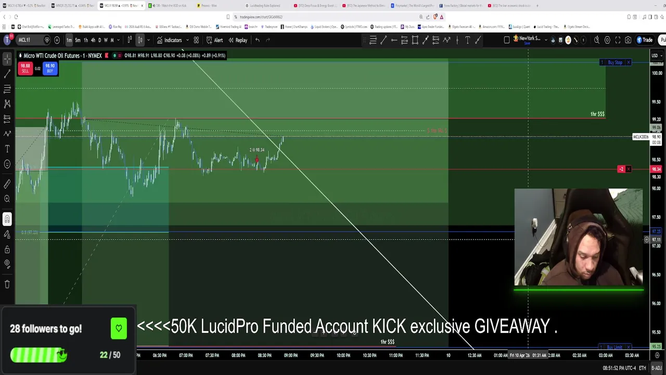
Task: Select path tool in favorites toolbar
Action: tap(446, 40)
